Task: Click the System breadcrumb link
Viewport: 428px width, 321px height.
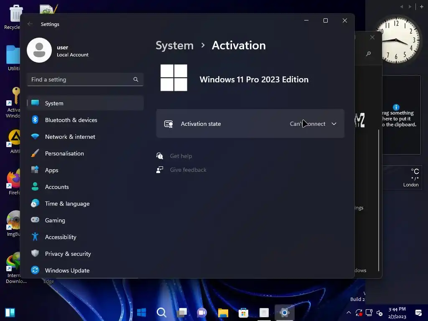Action: (x=174, y=45)
